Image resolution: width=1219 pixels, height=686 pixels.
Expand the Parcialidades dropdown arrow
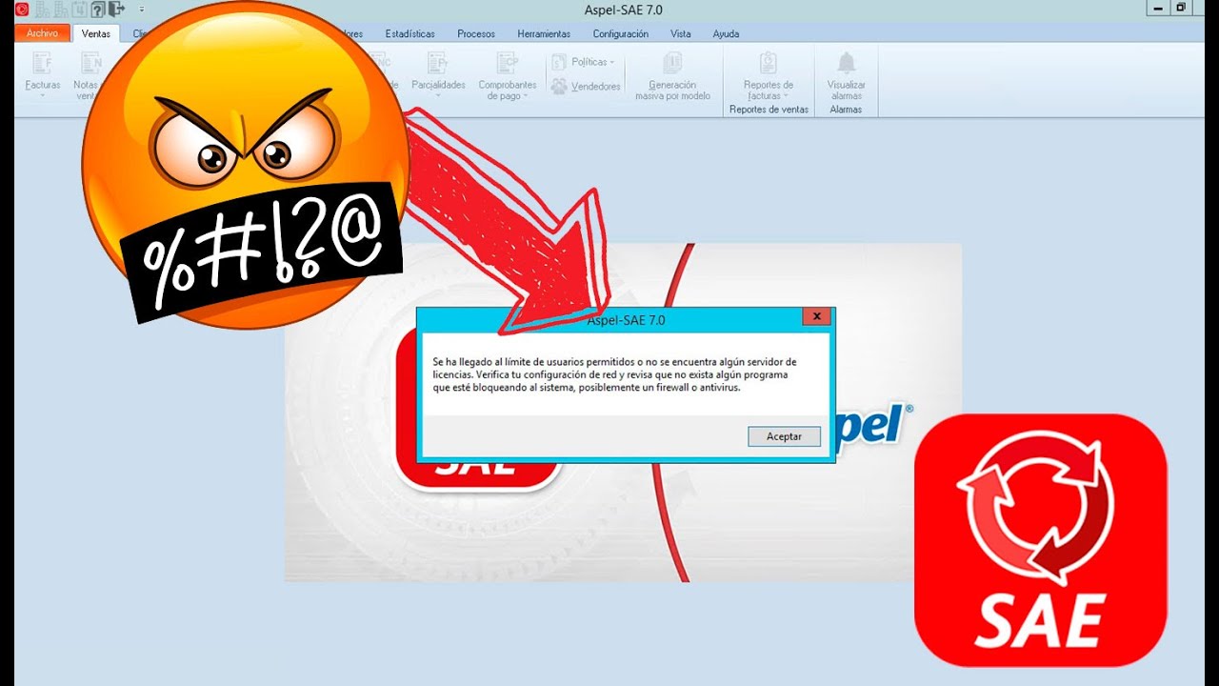[438, 96]
